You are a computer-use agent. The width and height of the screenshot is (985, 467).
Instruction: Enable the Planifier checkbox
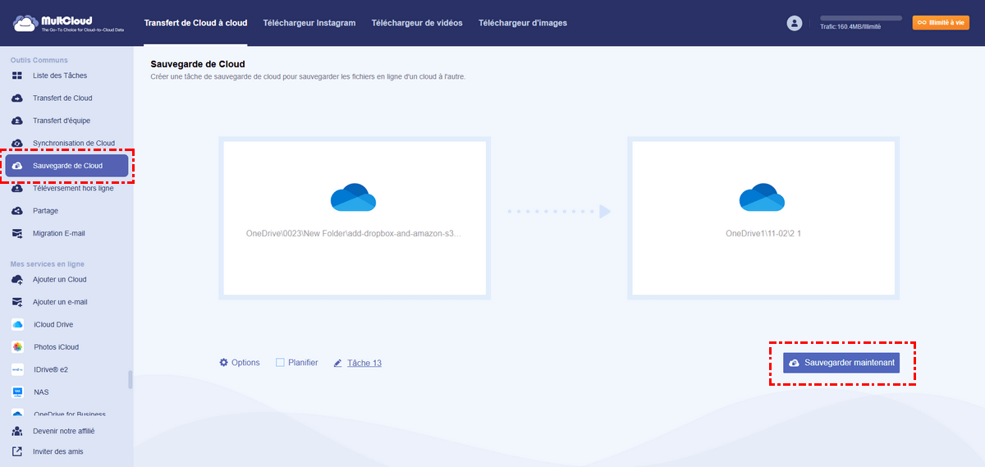[x=280, y=362]
